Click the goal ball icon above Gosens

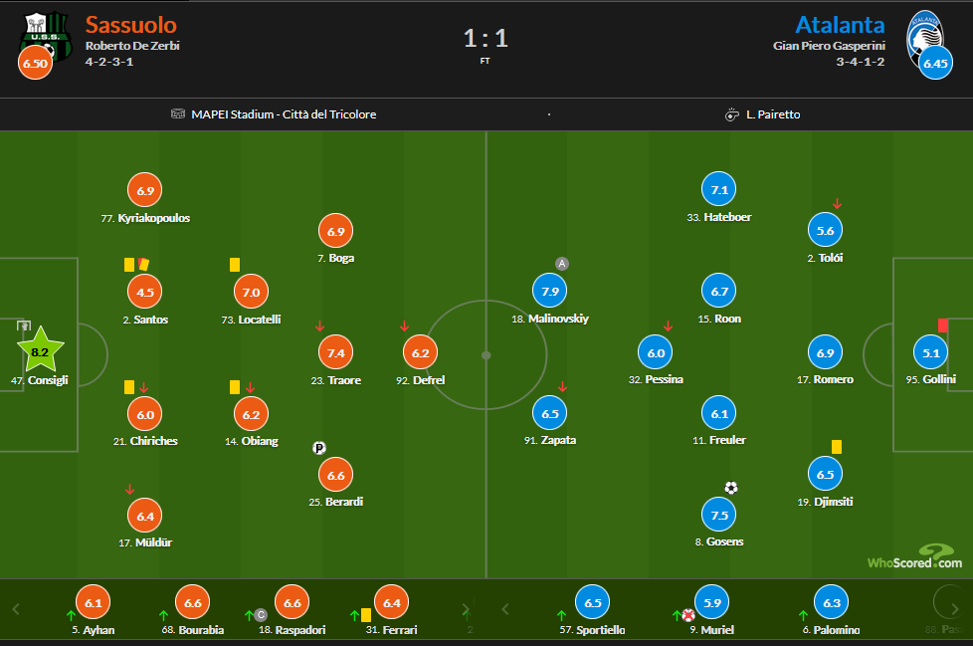pos(731,488)
